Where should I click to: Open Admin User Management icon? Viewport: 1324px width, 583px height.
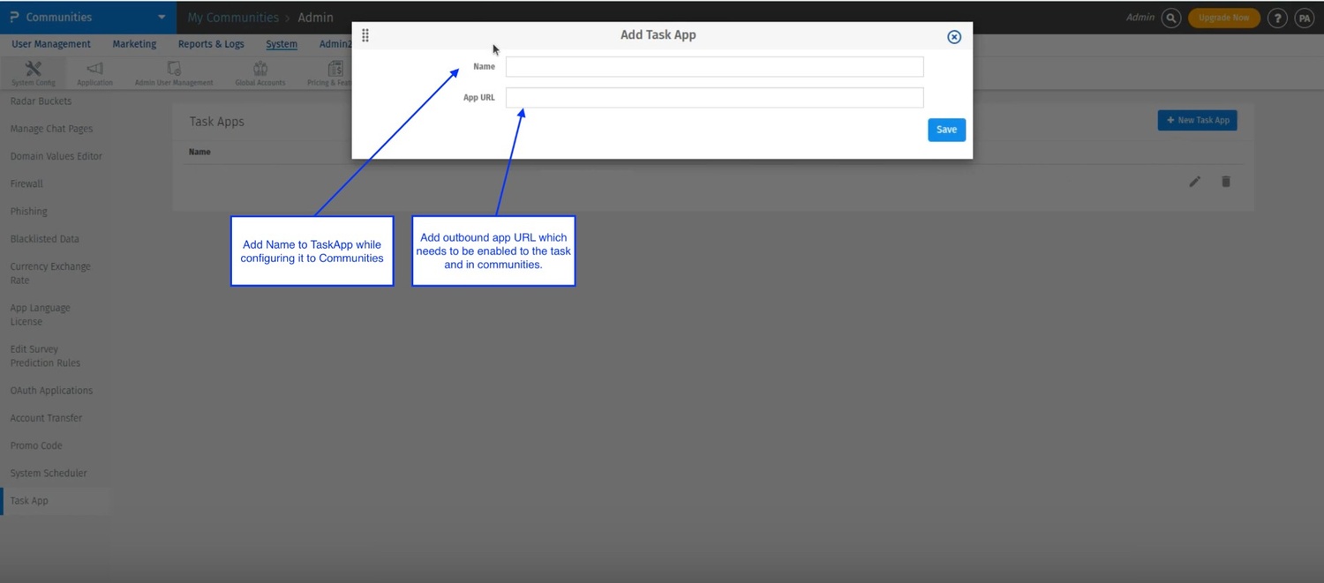point(174,69)
